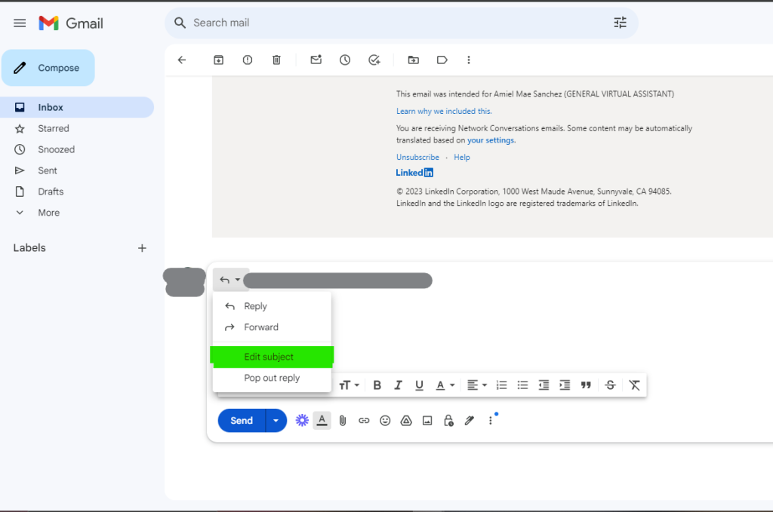Toggle underline formatting

tap(420, 385)
